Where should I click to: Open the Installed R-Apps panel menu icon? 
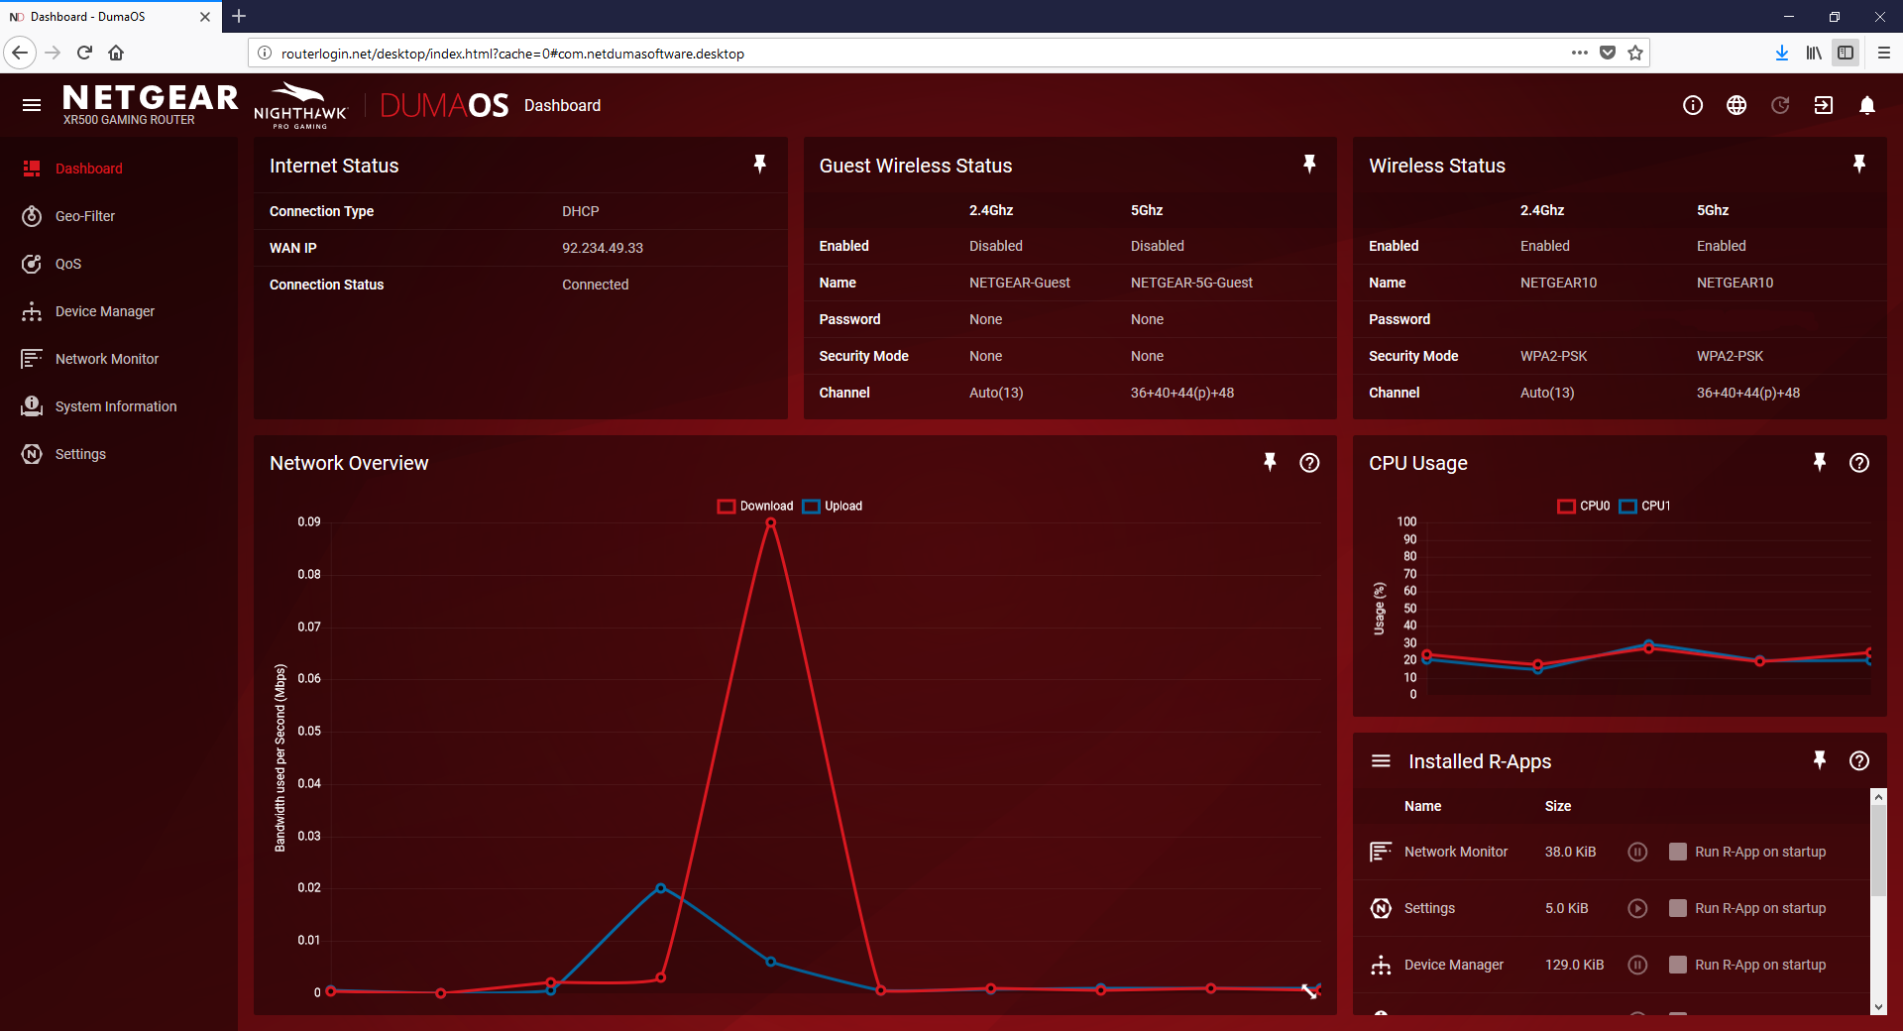1381,761
